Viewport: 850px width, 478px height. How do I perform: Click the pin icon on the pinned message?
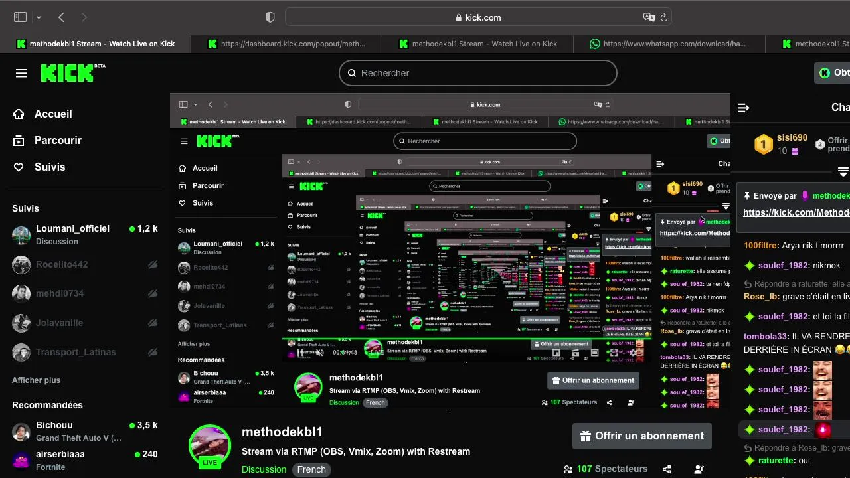pos(747,196)
